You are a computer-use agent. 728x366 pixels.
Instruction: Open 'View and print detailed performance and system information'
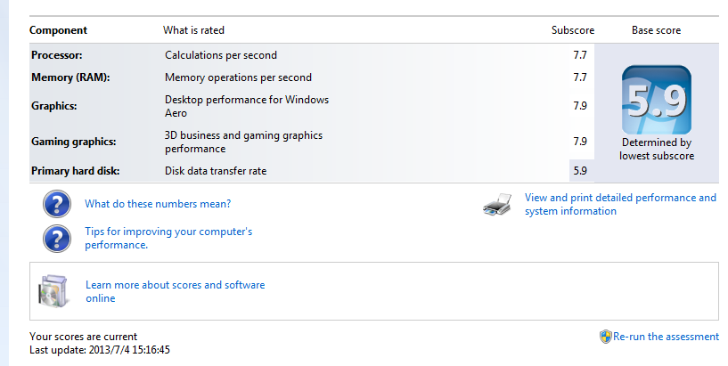click(620, 205)
